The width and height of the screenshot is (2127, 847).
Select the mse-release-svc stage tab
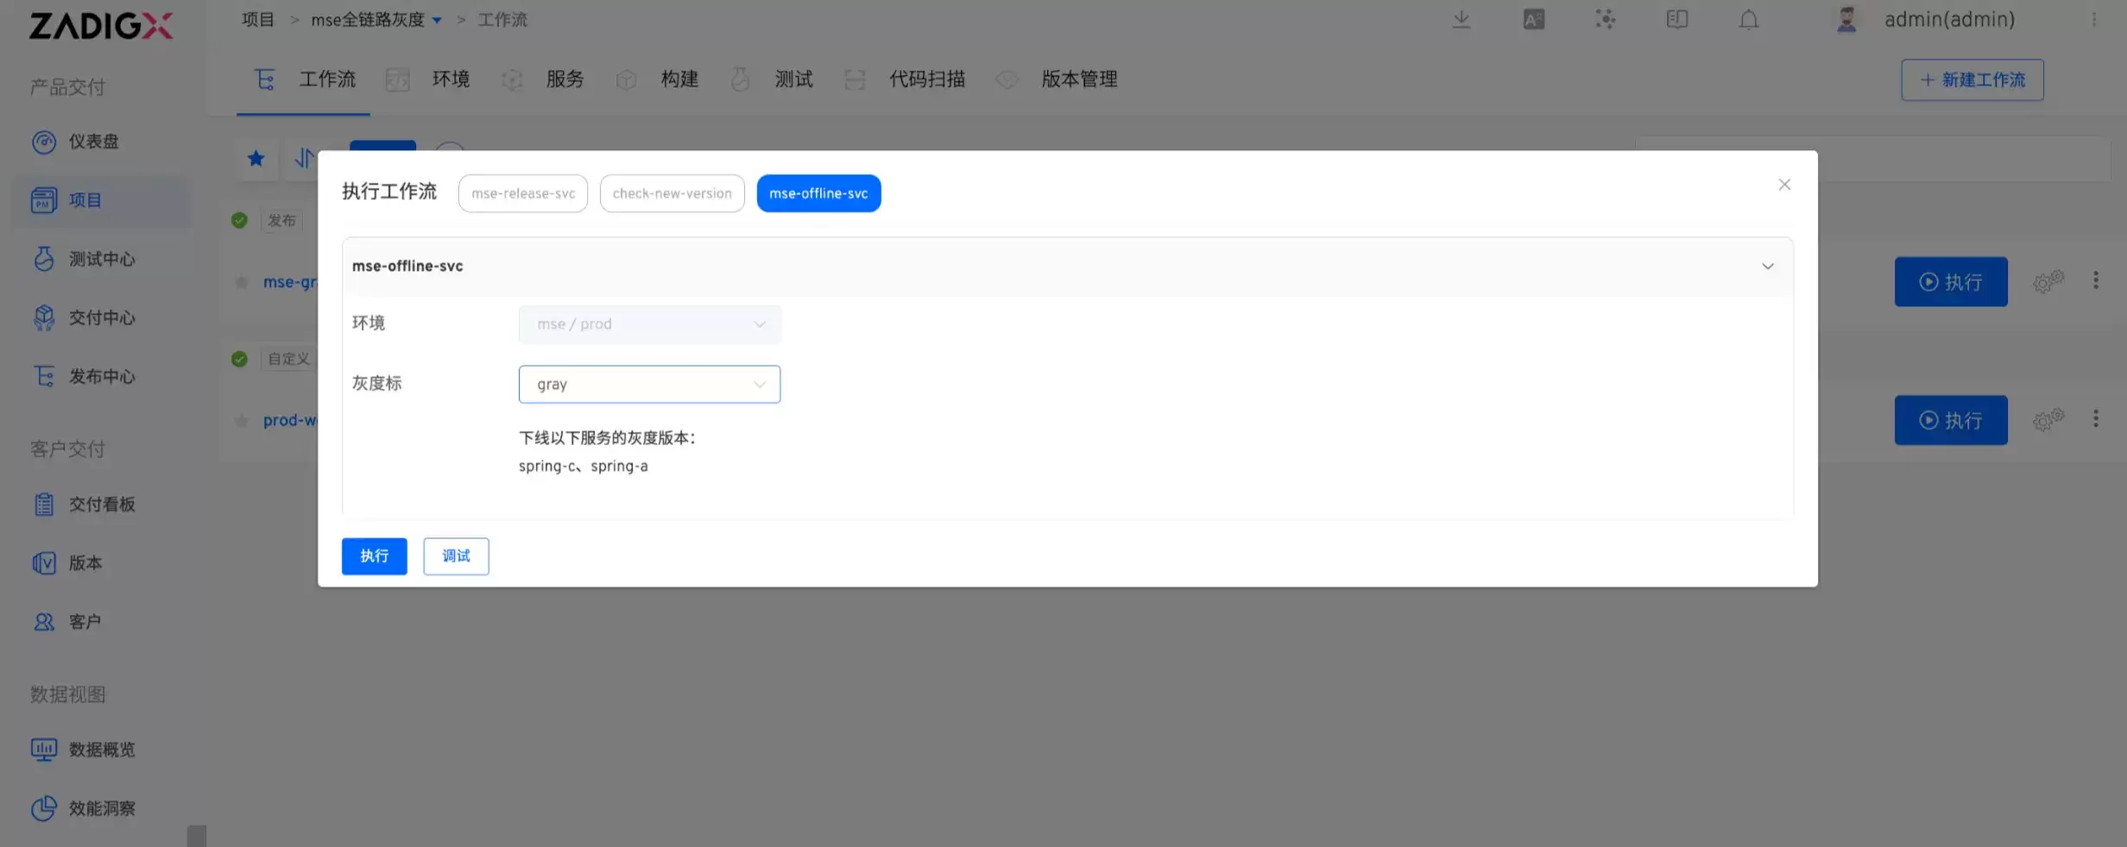pyautogui.click(x=522, y=193)
